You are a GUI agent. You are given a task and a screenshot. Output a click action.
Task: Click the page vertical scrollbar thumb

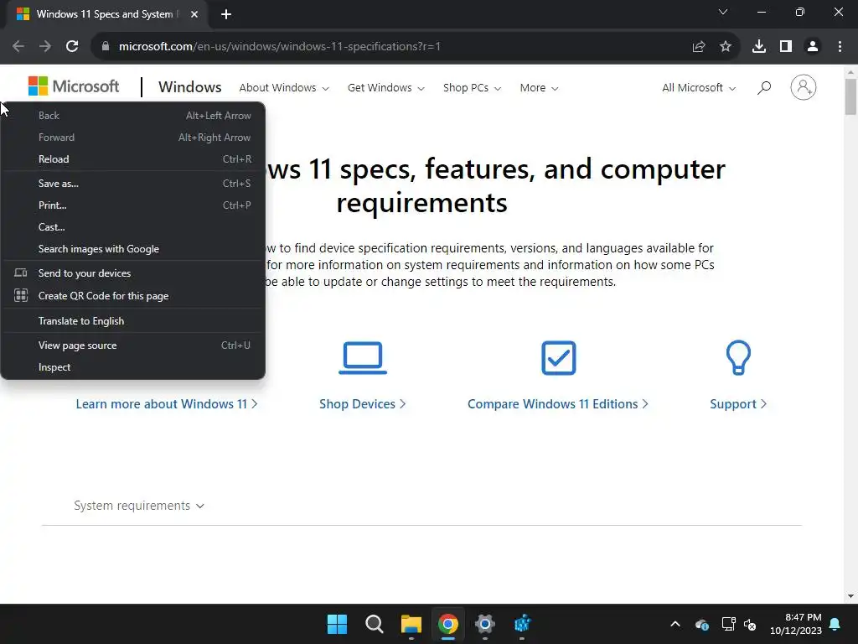pos(850,97)
